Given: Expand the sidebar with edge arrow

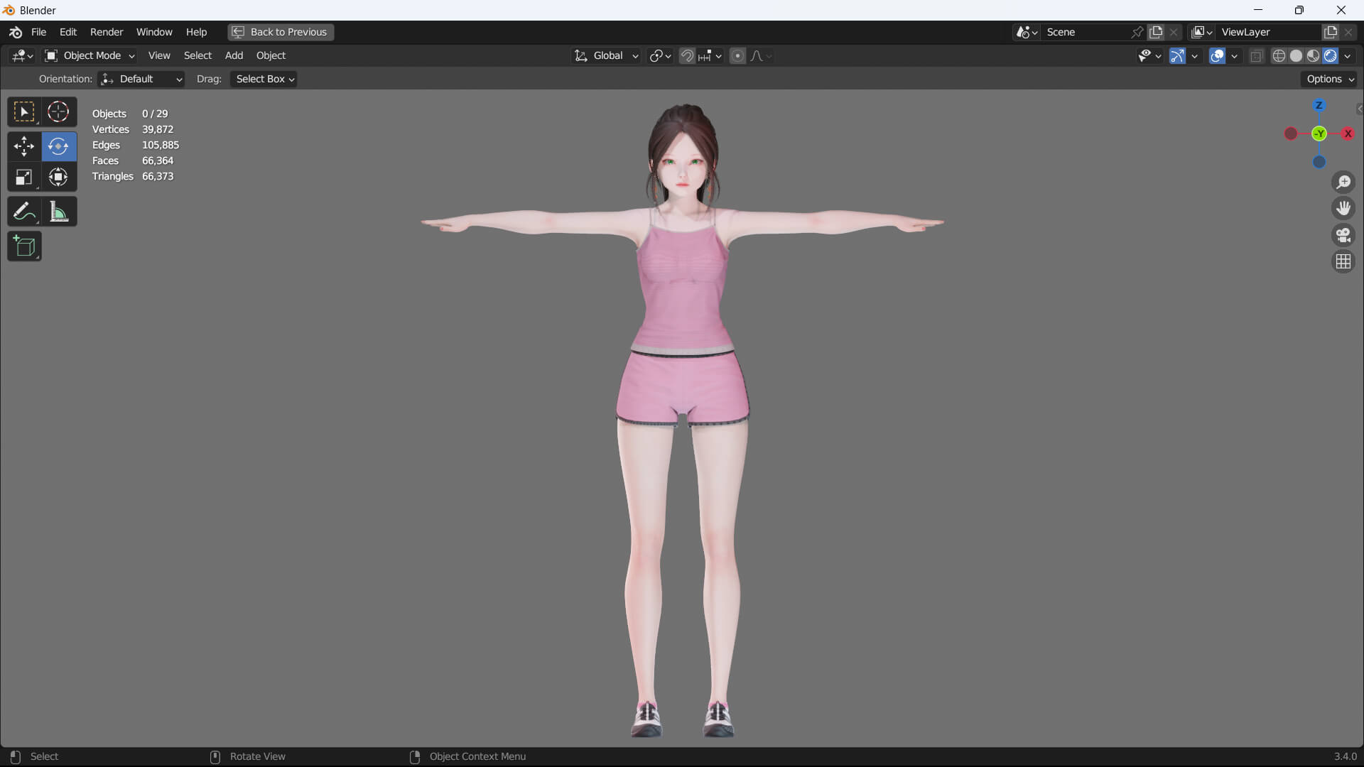Looking at the screenshot, I should [1359, 109].
